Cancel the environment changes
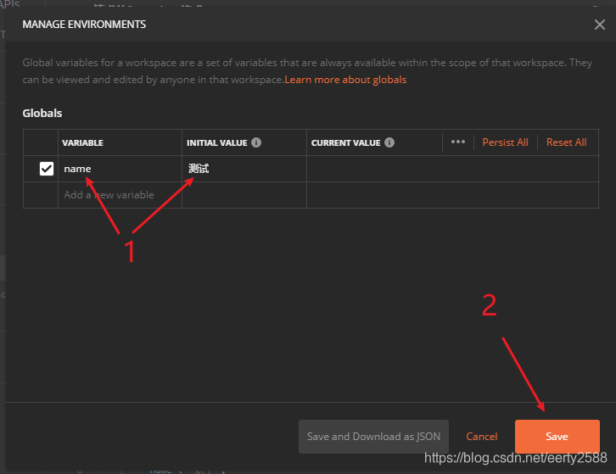The width and height of the screenshot is (616, 474). tap(482, 437)
